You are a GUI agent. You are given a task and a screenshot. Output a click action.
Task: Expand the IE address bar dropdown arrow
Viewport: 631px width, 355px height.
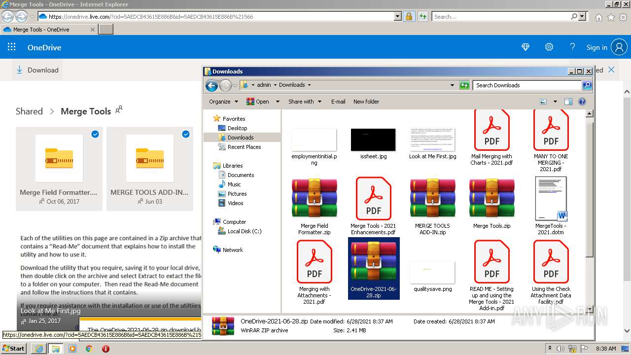(x=398, y=16)
